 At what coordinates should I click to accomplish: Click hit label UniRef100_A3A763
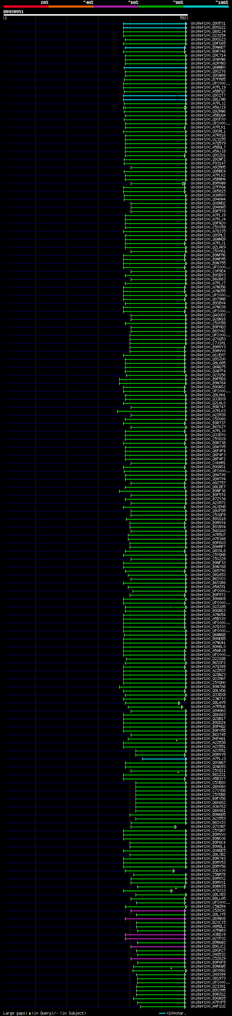(208, 807)
